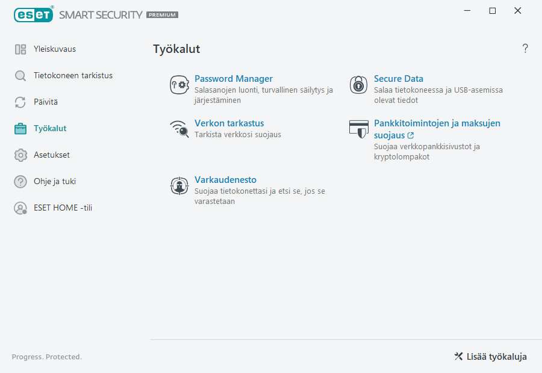542x373 pixels.
Task: Select the Päivitä update arrows icon
Action: 20,102
